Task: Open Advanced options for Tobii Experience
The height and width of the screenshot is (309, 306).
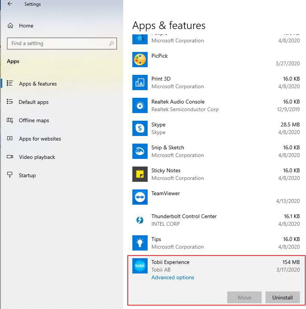Action: (x=173, y=277)
